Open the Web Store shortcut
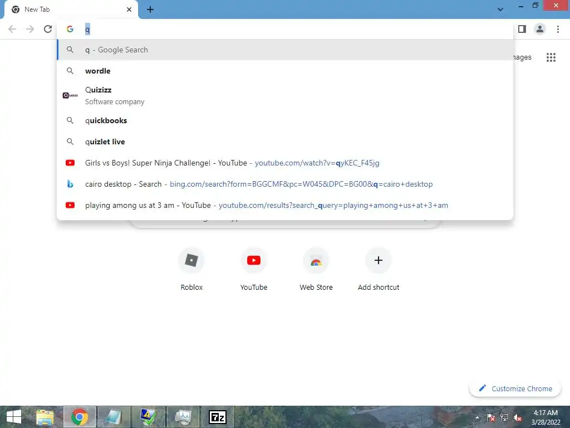Viewport: 570px width, 428px height. (316, 269)
